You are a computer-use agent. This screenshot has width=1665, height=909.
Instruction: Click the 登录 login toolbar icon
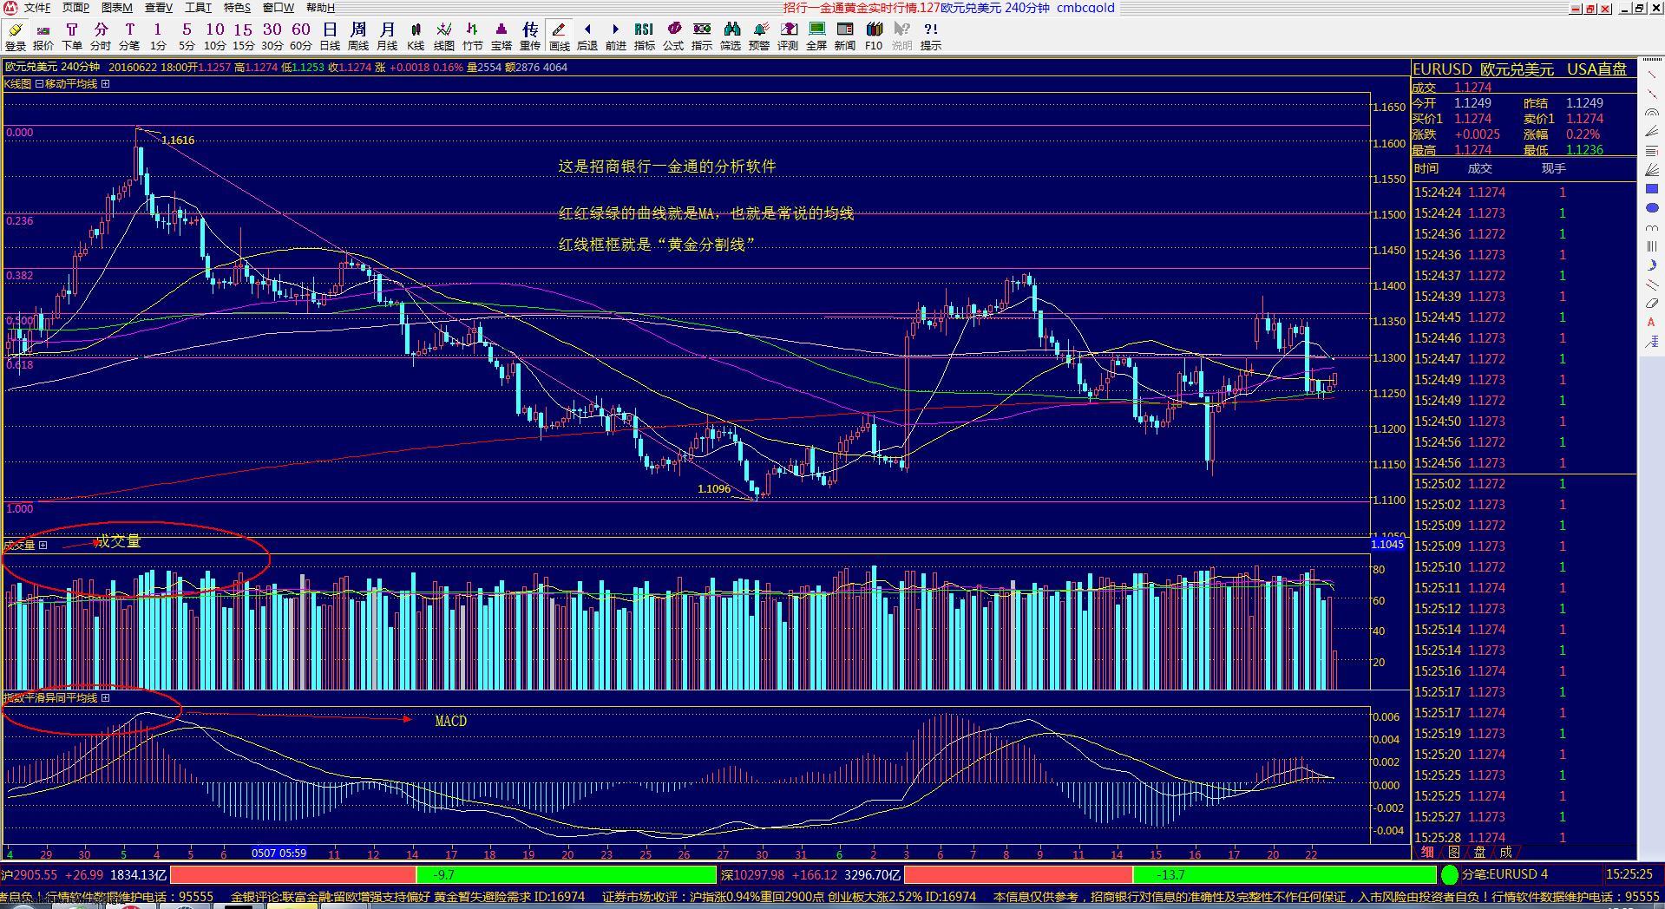(x=15, y=36)
